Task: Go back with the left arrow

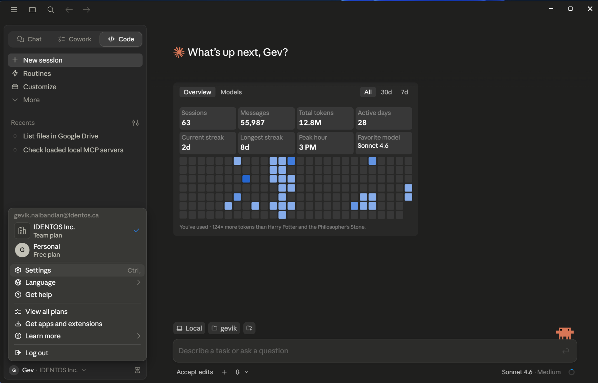Action: pos(69,10)
